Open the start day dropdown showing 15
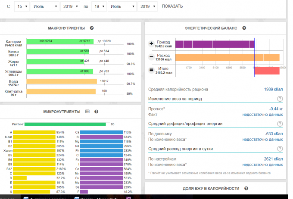The height and width of the screenshot is (199, 293). click(x=22, y=6)
